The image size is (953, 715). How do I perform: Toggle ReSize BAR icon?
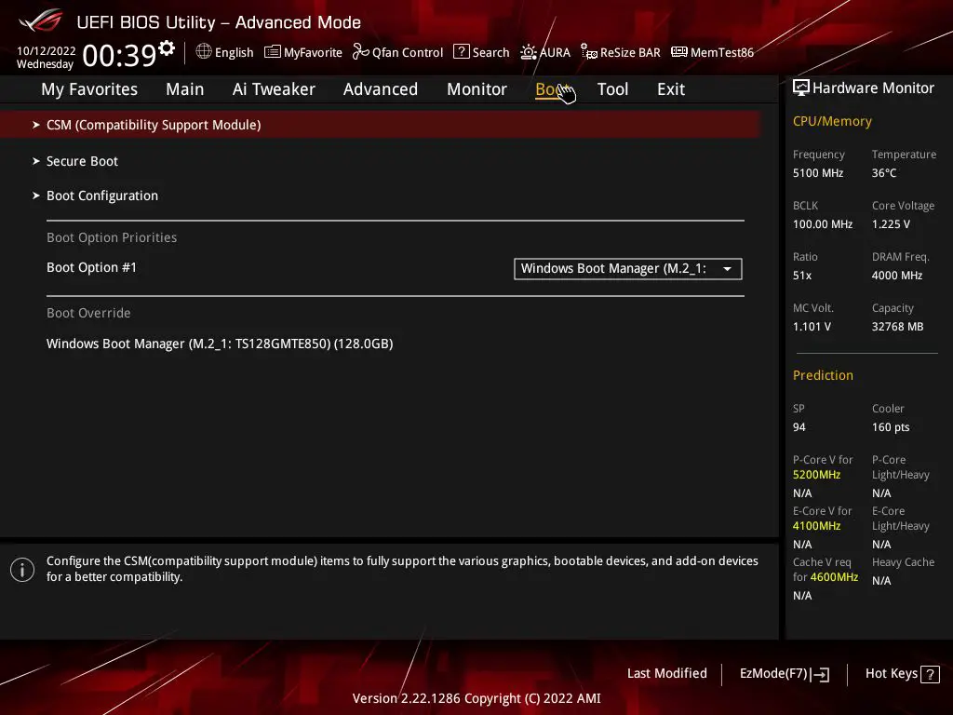[589, 52]
